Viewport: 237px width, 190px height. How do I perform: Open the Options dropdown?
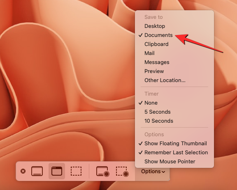point(153,172)
